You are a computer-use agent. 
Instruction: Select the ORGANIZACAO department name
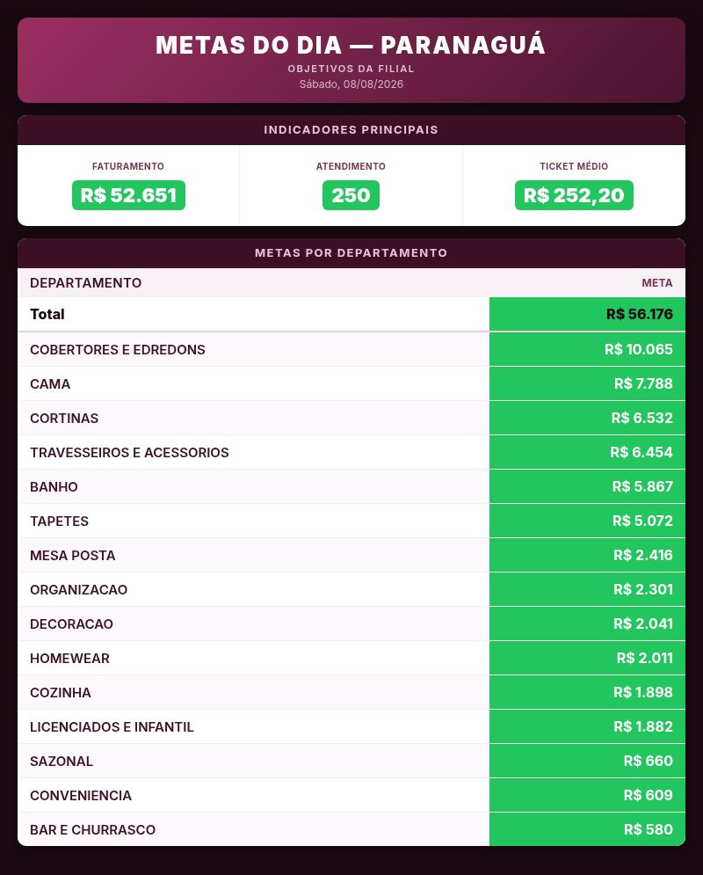(78, 590)
